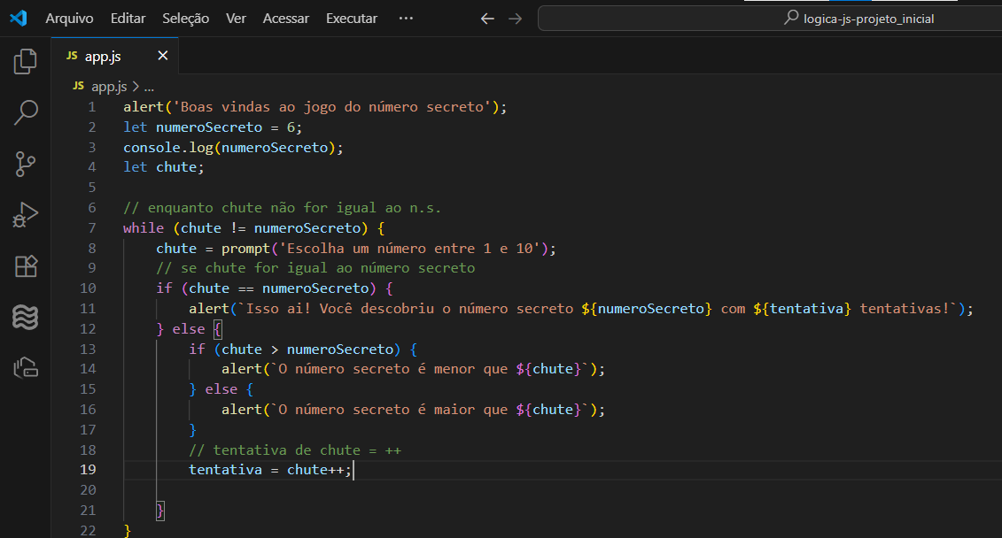Open the Extensions view
1002x538 pixels.
click(26, 266)
